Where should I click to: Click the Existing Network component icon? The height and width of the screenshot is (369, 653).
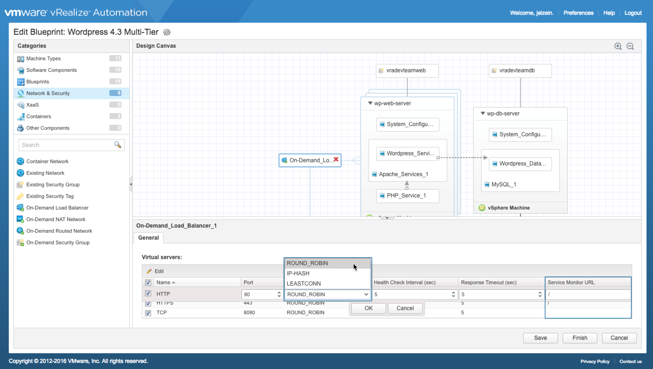point(20,173)
